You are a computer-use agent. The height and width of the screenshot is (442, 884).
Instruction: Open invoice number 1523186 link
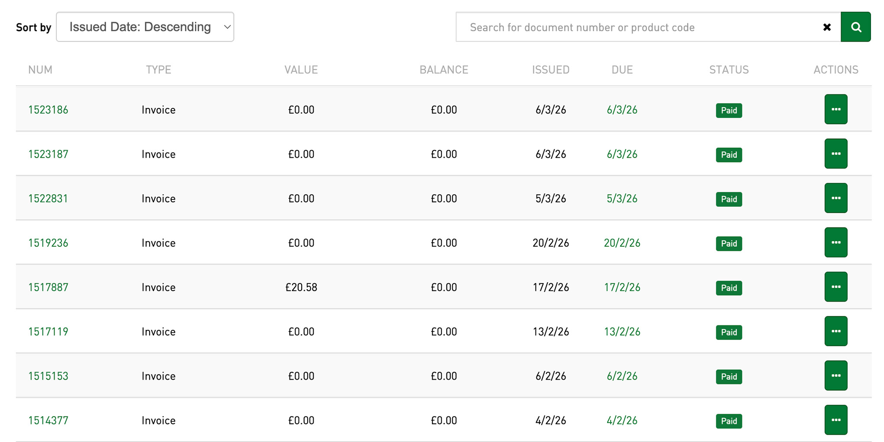tap(48, 110)
